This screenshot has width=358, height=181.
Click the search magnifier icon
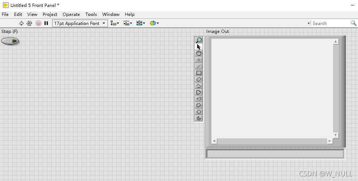point(353,23)
